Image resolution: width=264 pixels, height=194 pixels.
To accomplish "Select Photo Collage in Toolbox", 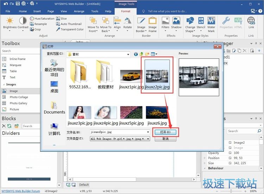I will tap(19, 97).
